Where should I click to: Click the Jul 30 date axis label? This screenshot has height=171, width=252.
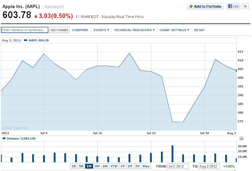point(204,133)
